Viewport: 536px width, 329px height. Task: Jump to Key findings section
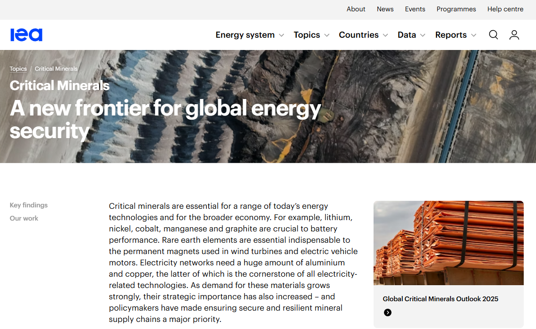29,205
